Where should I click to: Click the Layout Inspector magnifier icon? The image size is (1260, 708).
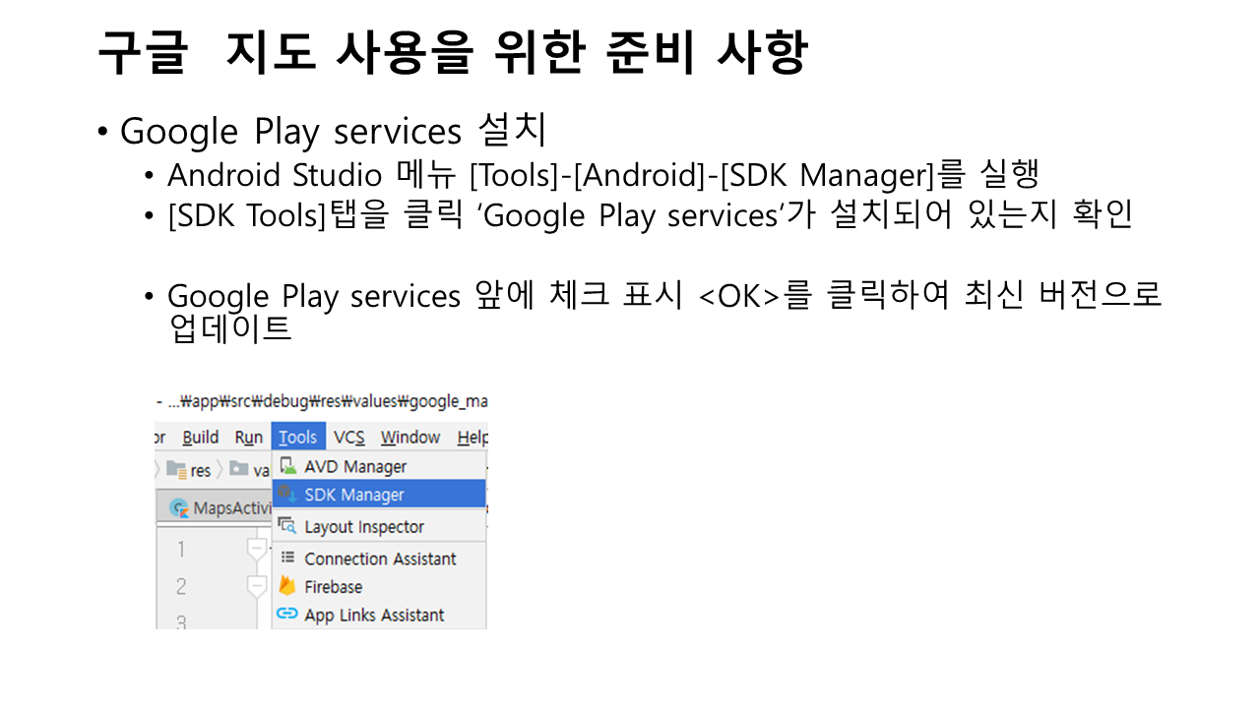tap(287, 526)
